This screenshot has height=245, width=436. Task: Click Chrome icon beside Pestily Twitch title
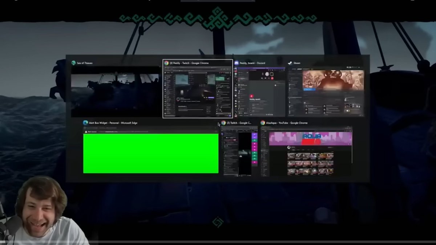[x=166, y=63]
